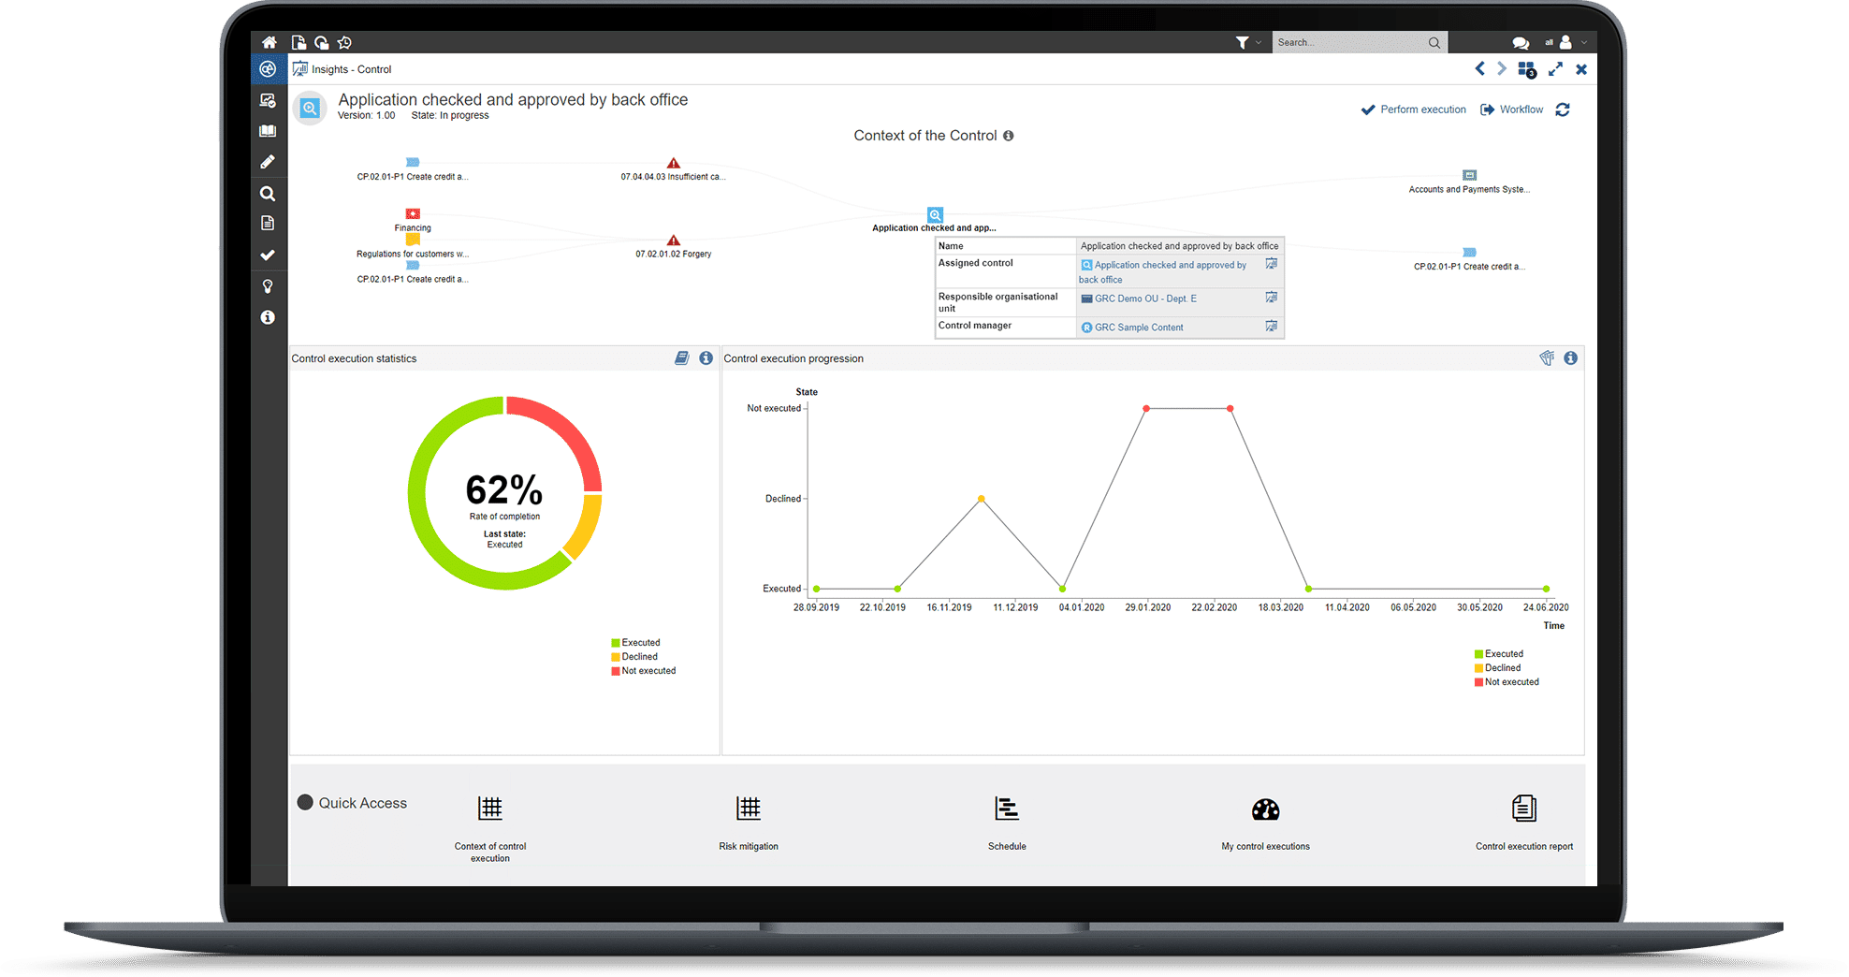This screenshot has width=1849, height=977.
Task: Open the new document icon in top bar
Action: point(298,42)
